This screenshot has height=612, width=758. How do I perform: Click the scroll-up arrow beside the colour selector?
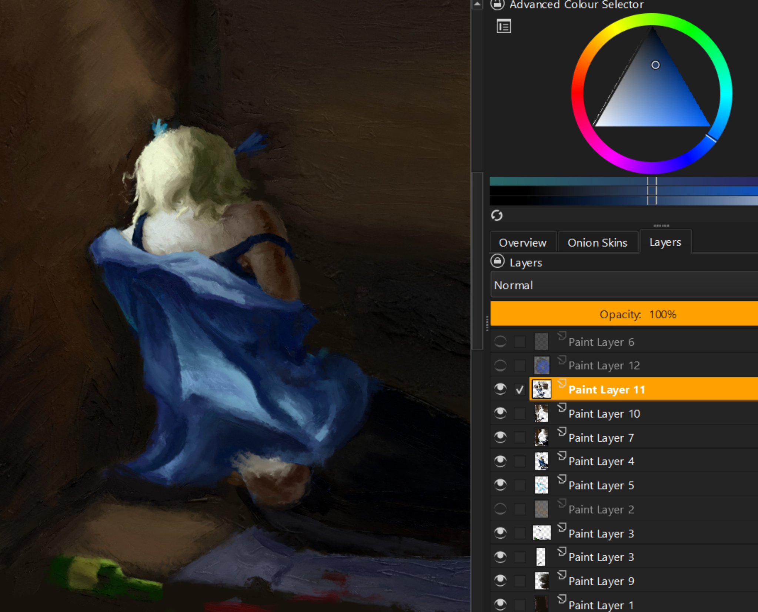[x=477, y=4]
